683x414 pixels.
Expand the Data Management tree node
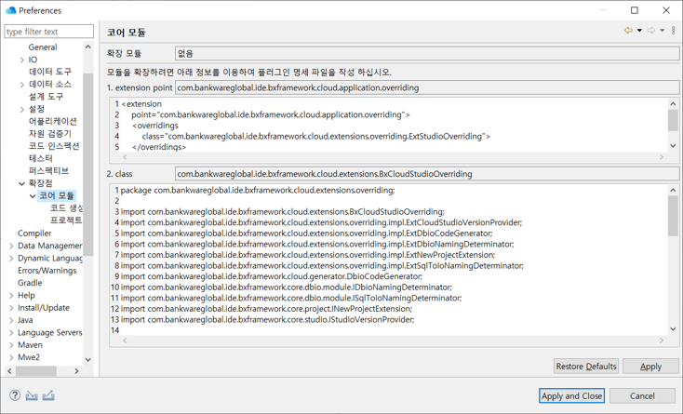pos(11,246)
